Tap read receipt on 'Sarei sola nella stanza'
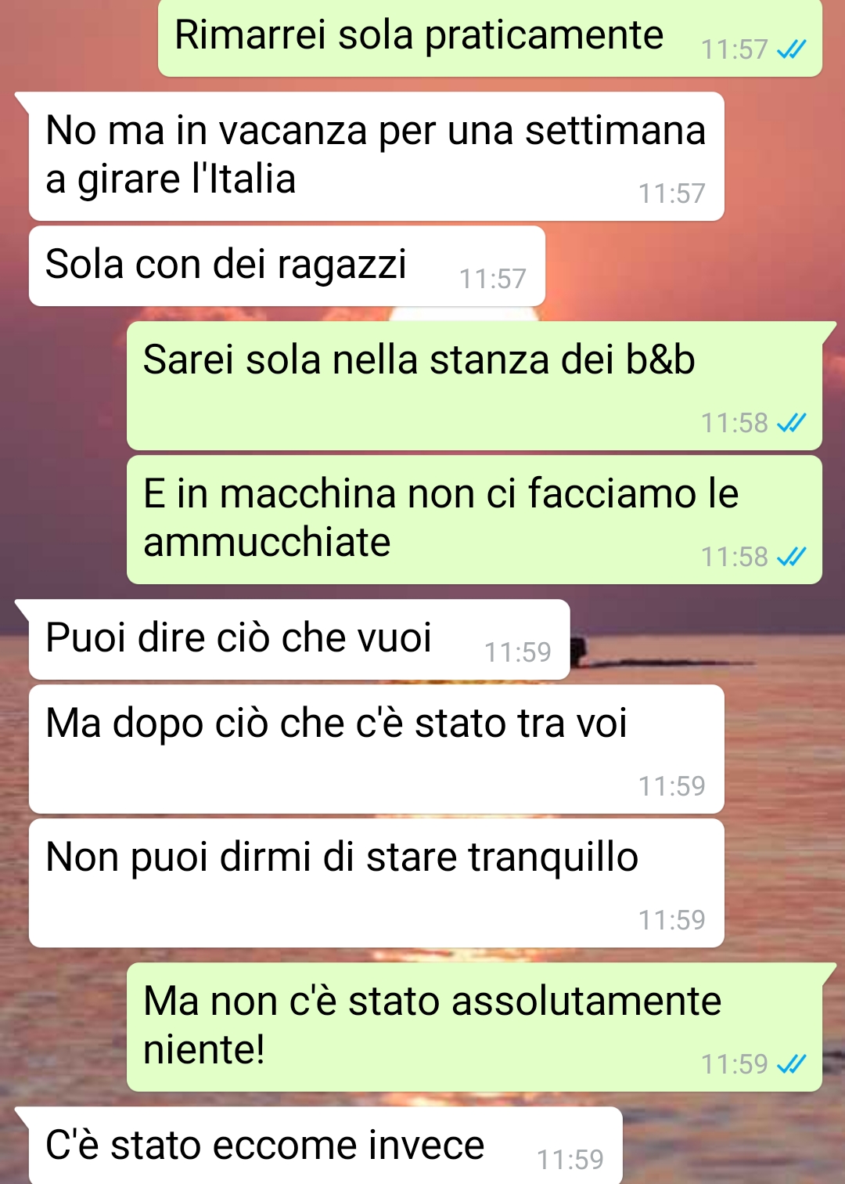 pyautogui.click(x=791, y=423)
